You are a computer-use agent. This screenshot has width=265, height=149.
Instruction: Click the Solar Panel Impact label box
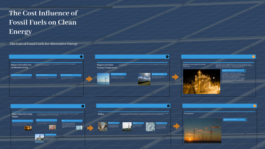159,74
